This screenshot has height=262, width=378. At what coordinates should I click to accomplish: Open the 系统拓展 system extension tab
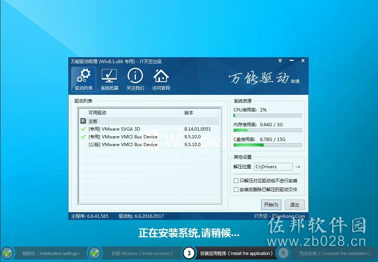[110, 79]
